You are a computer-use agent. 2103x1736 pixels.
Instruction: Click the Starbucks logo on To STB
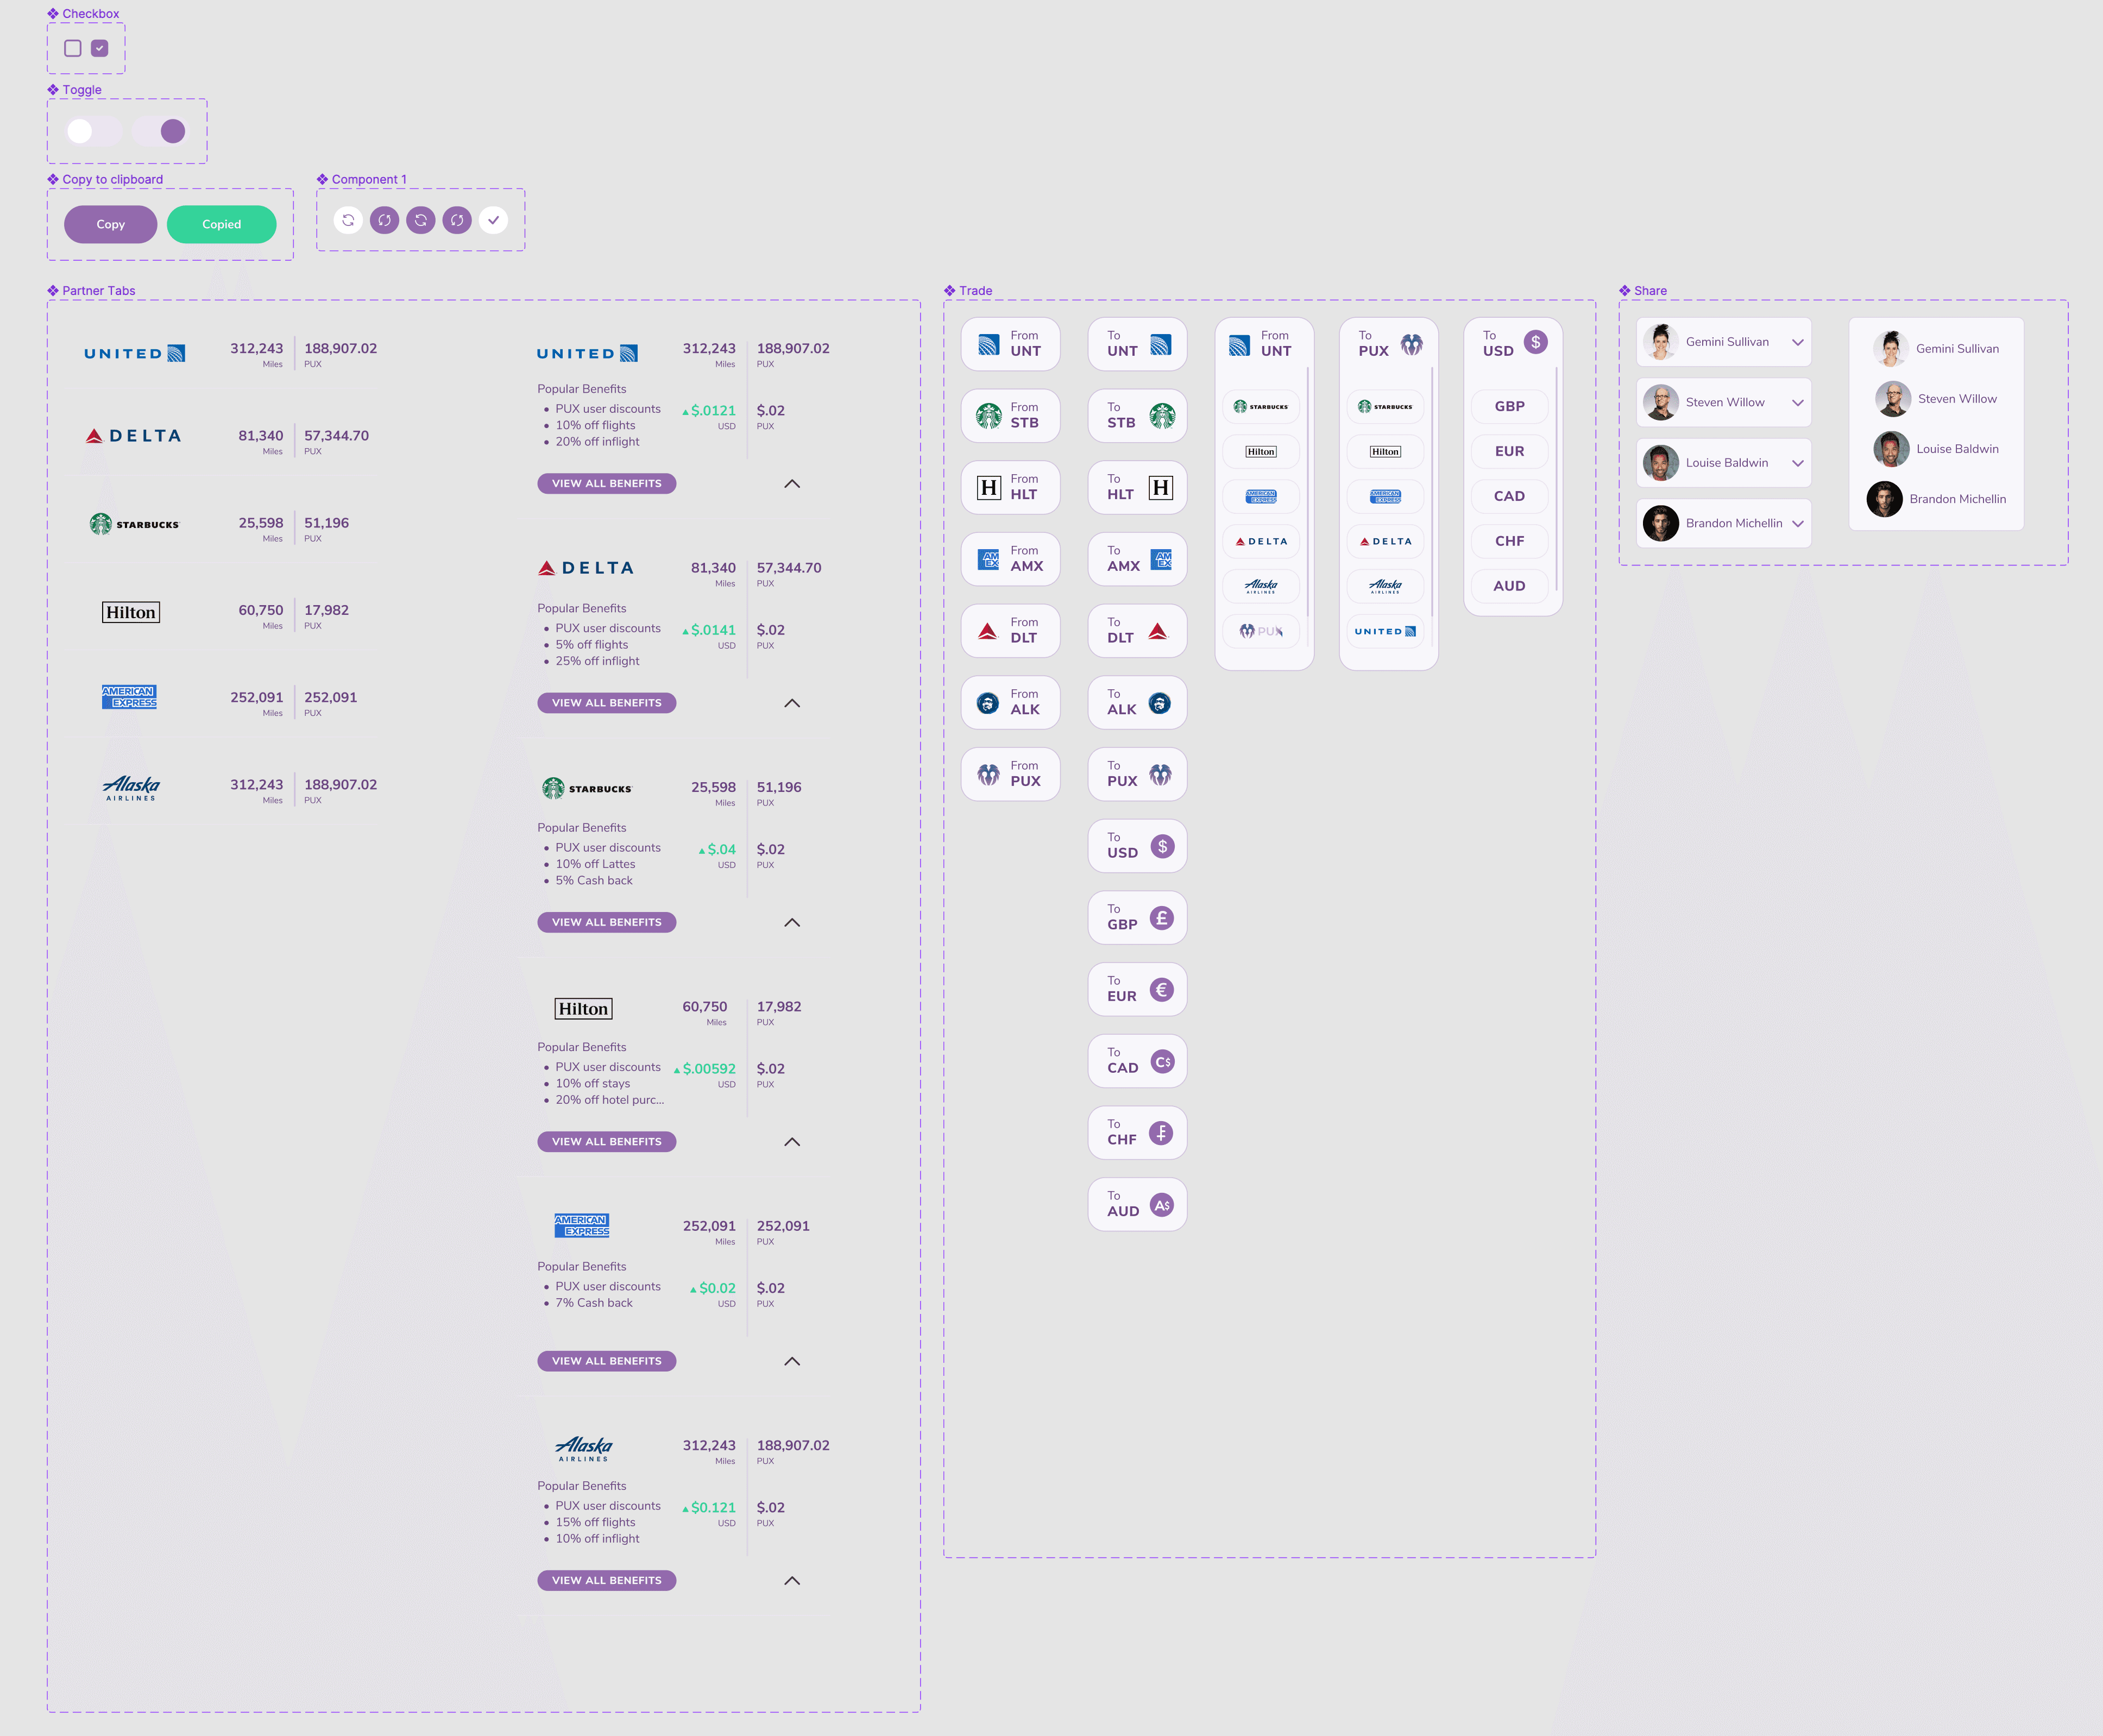1162,415
